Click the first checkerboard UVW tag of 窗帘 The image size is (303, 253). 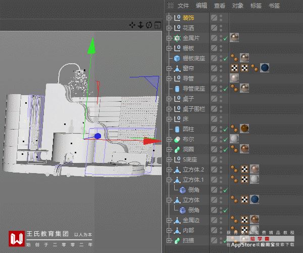point(234,68)
